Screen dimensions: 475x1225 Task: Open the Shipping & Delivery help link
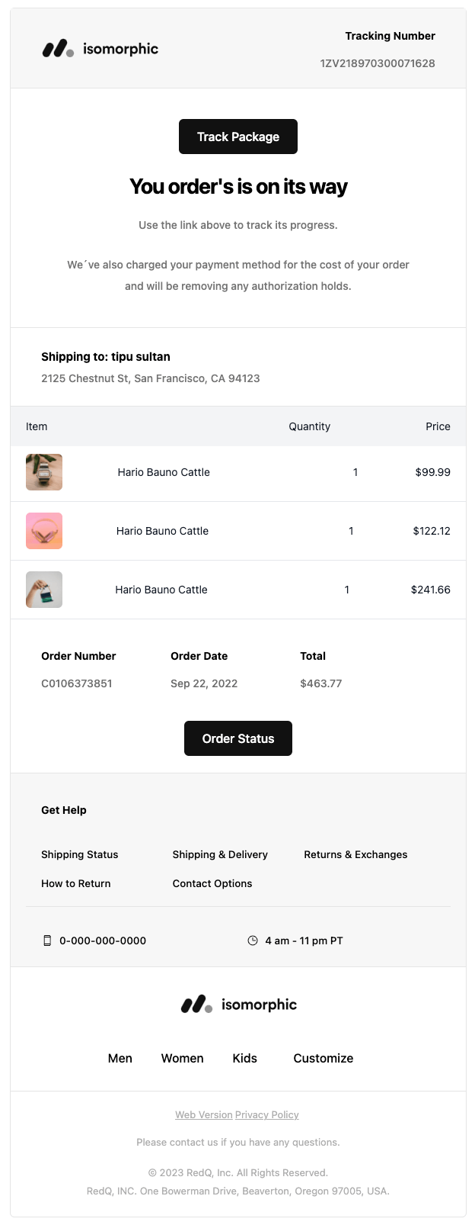click(x=220, y=854)
